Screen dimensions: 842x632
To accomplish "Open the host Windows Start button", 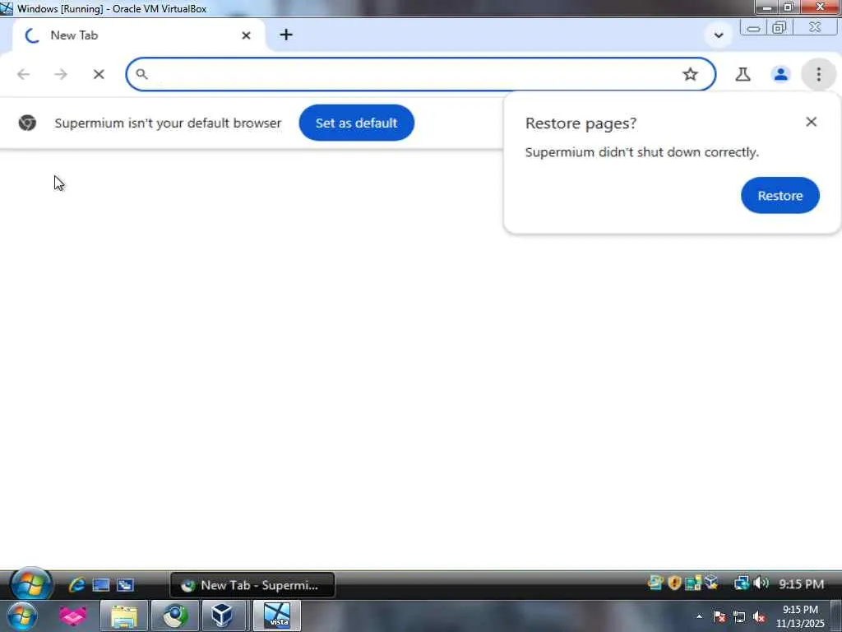I will (22, 616).
